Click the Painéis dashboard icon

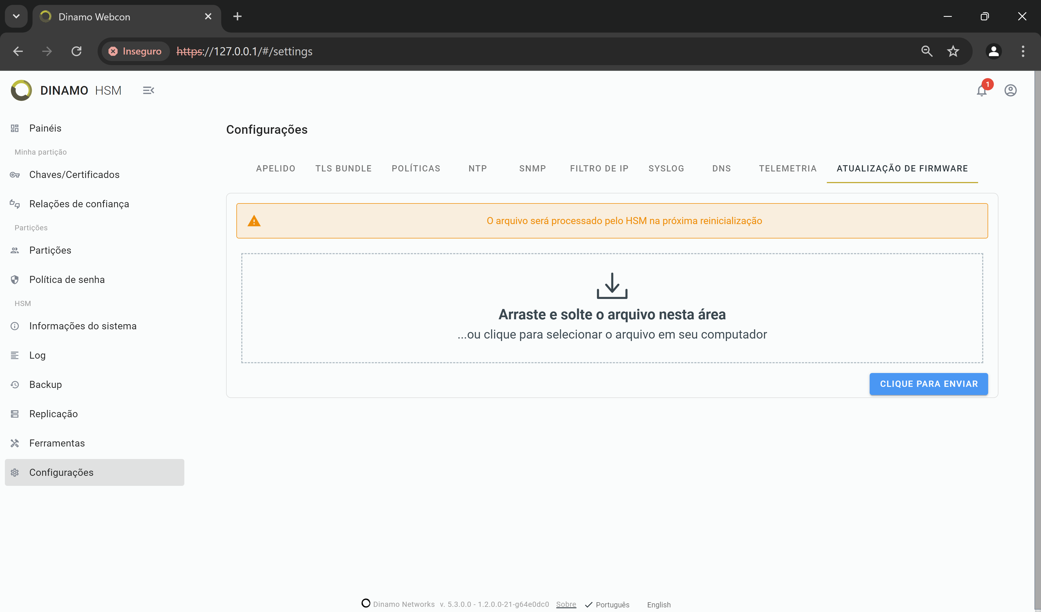[x=15, y=128]
